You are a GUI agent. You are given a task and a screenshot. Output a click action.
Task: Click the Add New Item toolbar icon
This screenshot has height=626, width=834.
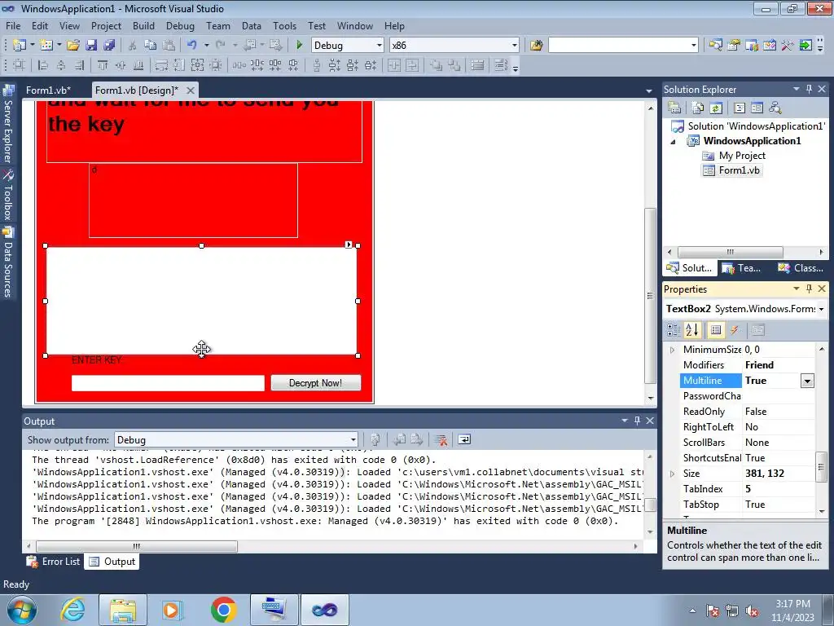(46, 46)
